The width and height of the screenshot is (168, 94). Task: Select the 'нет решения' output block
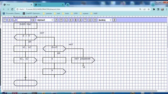[x=83, y=60]
